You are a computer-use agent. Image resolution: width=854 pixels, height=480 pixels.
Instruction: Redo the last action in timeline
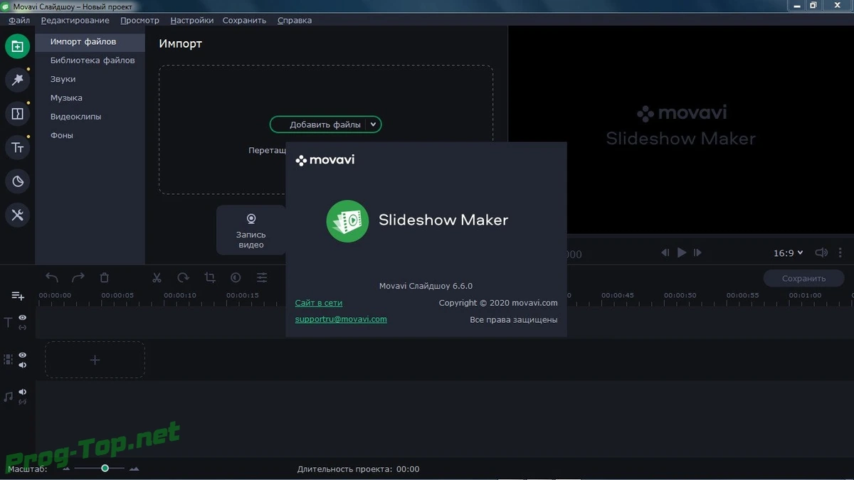pyautogui.click(x=78, y=277)
